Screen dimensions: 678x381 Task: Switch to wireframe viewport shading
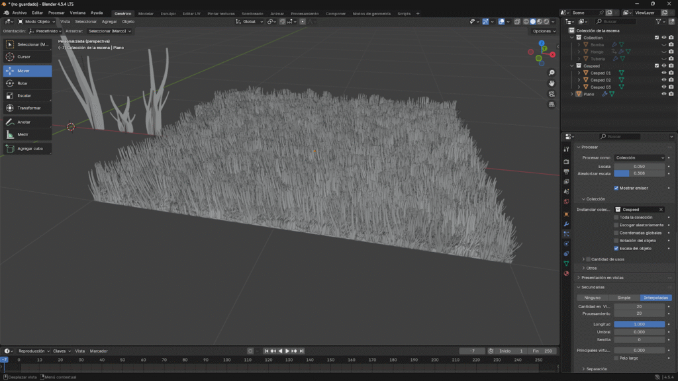[525, 21]
